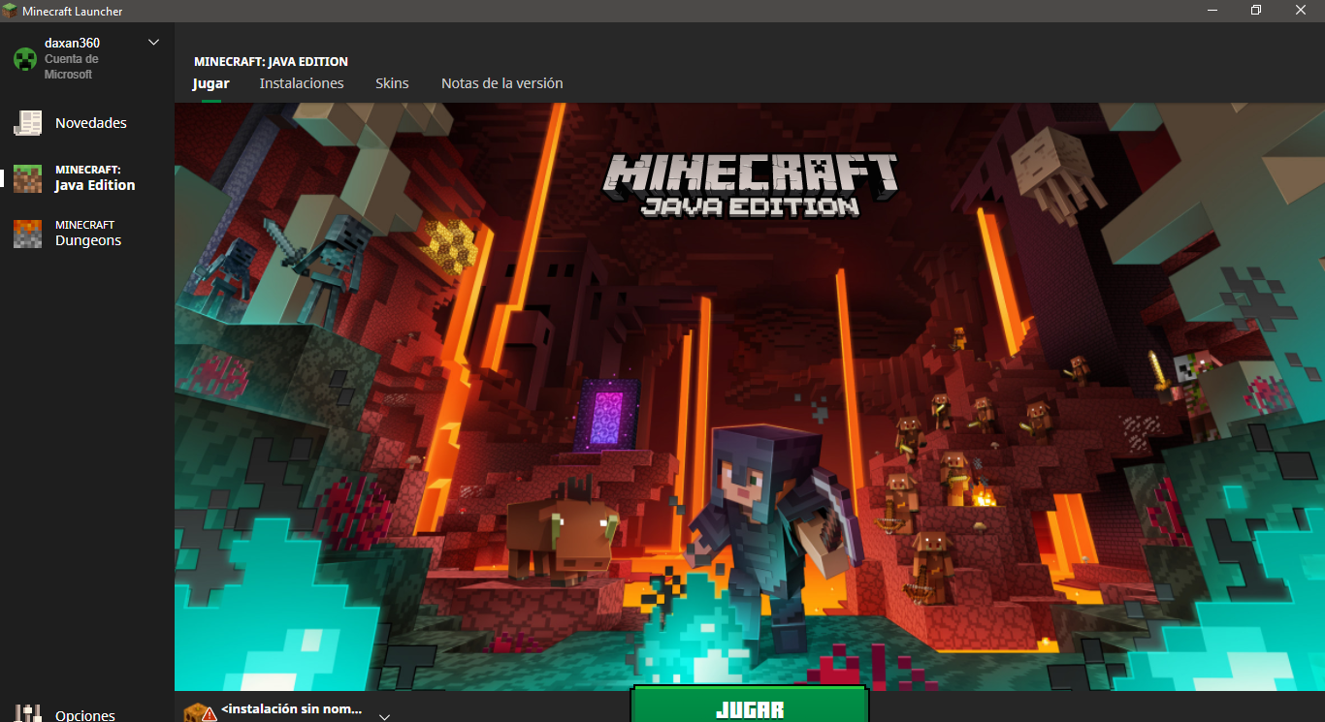Viewport: 1325px width, 722px height.
Task: Click the installation crafting block icon with warning
Action: (200, 712)
